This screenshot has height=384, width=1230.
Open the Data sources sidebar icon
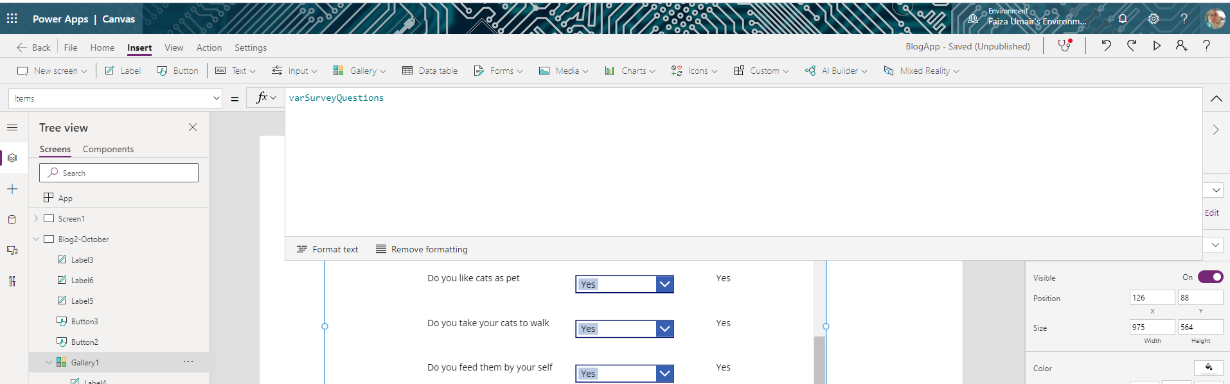point(12,220)
